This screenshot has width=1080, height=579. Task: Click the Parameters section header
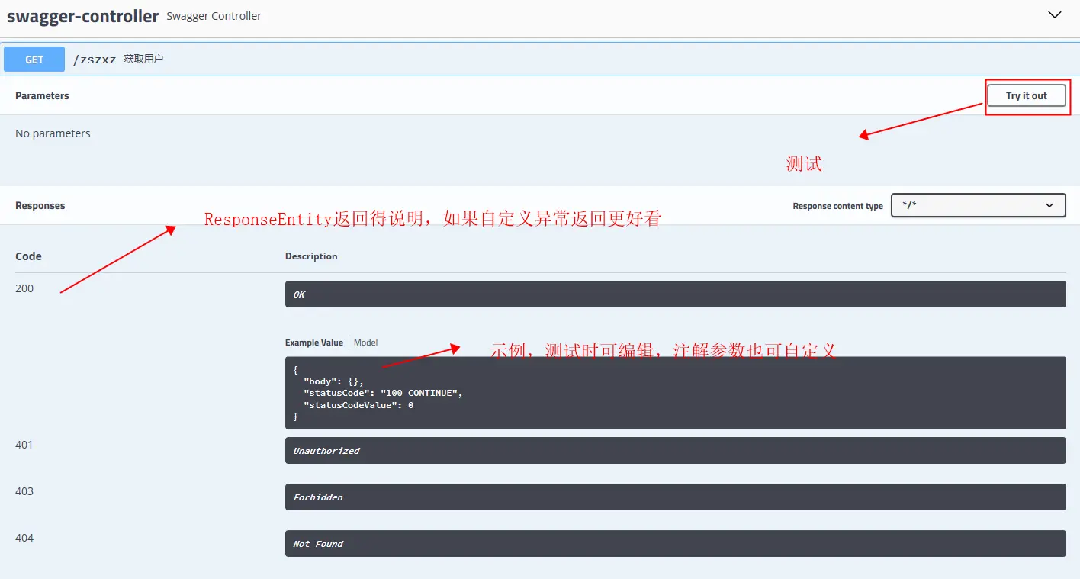pos(42,95)
